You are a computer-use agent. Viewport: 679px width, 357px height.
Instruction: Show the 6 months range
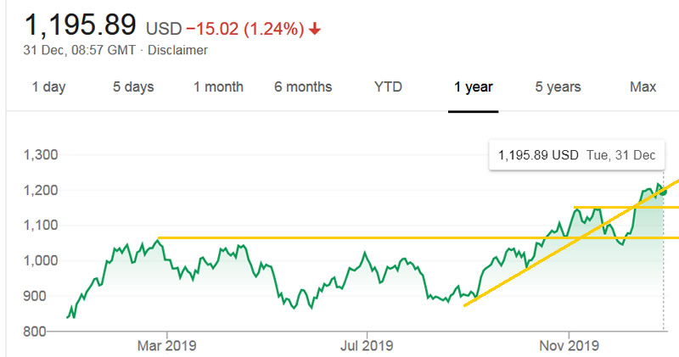tap(303, 86)
